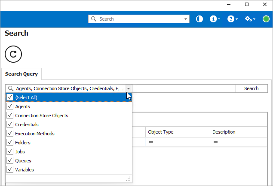Toggle the contrast theme icon
Image resolution: width=273 pixels, height=186 pixels.
click(199, 19)
